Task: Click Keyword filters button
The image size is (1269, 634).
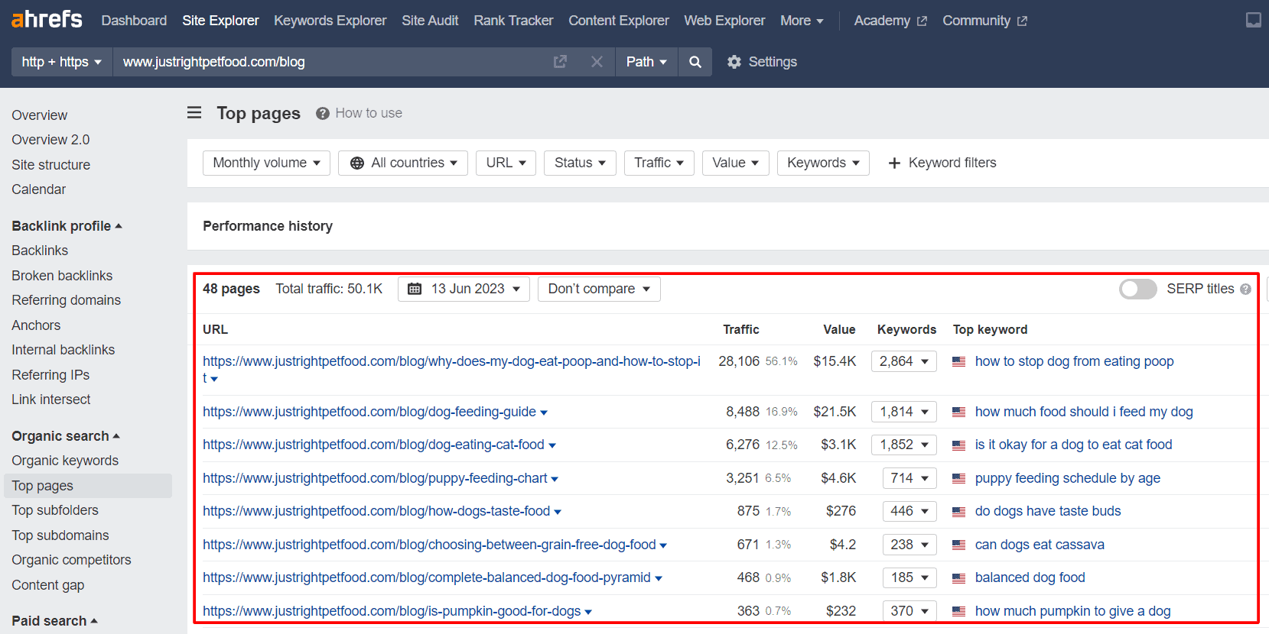Action: [x=942, y=163]
